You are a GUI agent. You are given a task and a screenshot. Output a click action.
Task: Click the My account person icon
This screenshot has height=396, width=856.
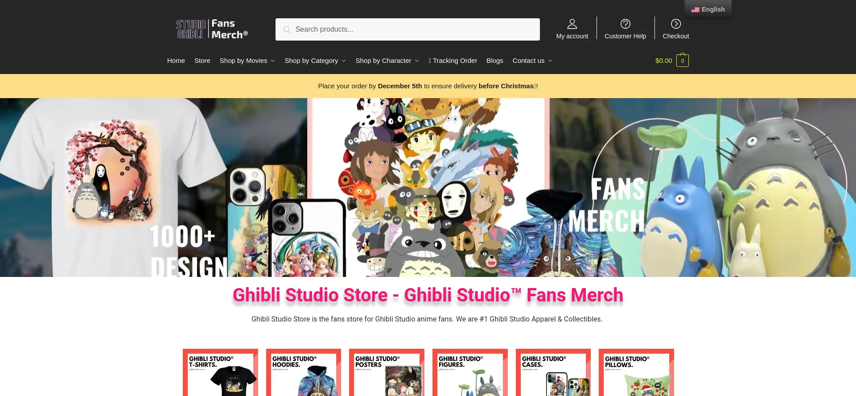click(572, 24)
